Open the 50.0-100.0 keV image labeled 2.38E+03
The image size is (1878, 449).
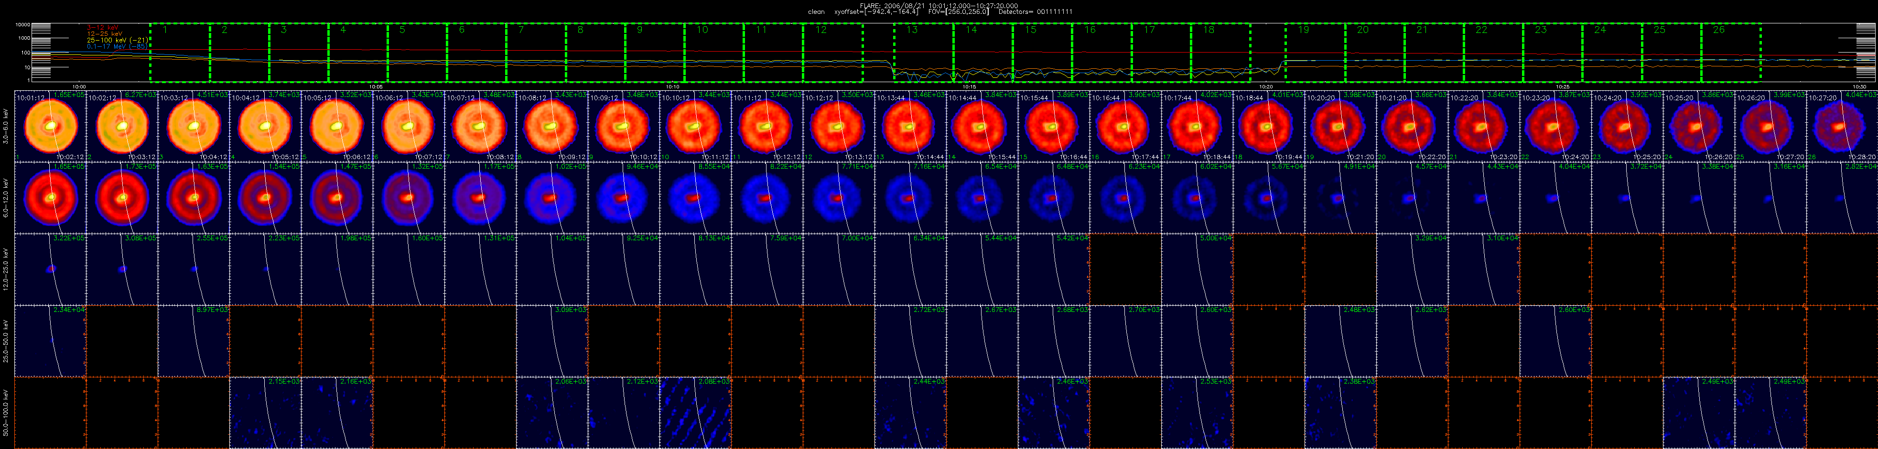[x=1341, y=413]
